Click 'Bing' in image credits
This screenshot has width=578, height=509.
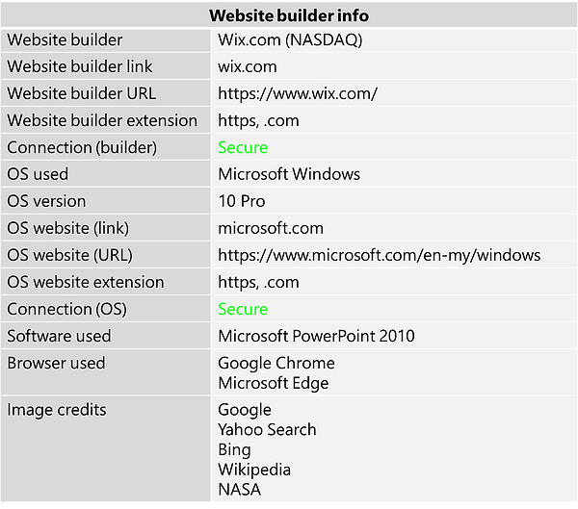point(234,450)
